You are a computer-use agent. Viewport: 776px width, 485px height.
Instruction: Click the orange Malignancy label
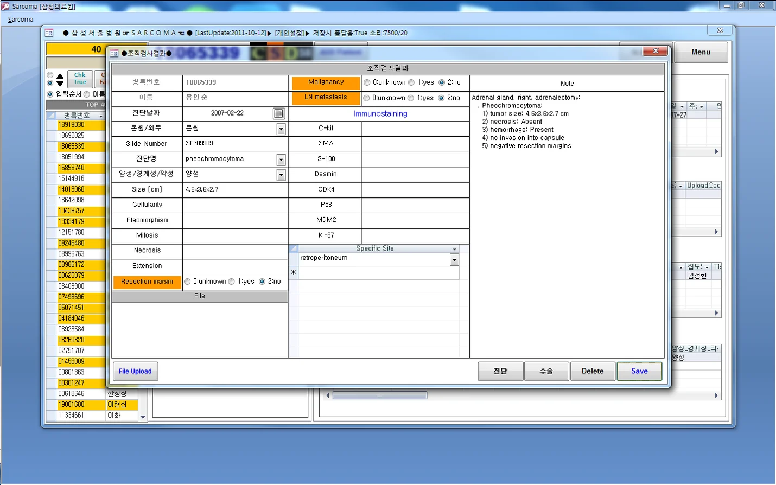point(326,83)
